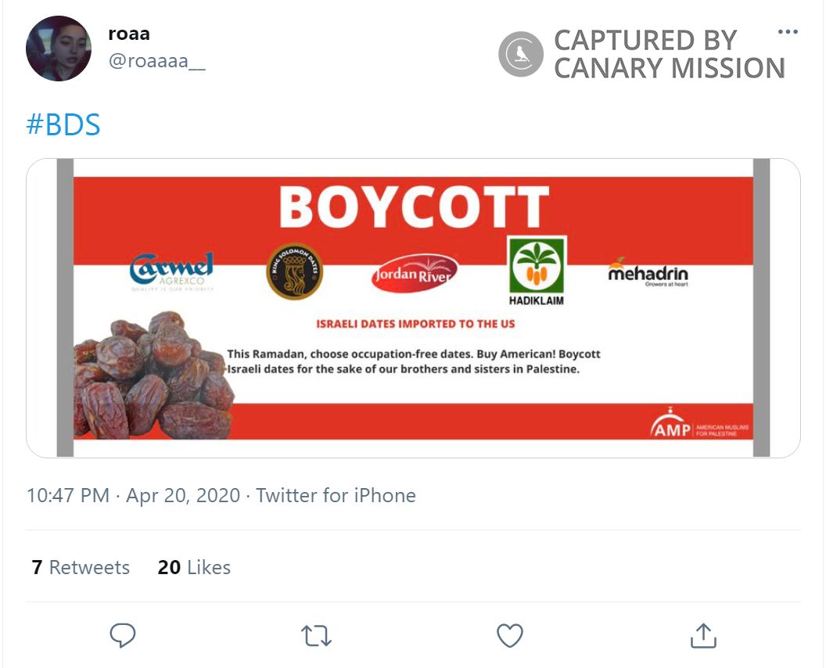Open the share tweet icon
This screenshot has width=826, height=668.
pos(703,635)
